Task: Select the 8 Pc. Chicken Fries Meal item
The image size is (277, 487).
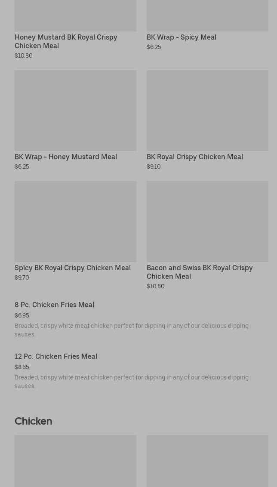Action: (x=54, y=305)
